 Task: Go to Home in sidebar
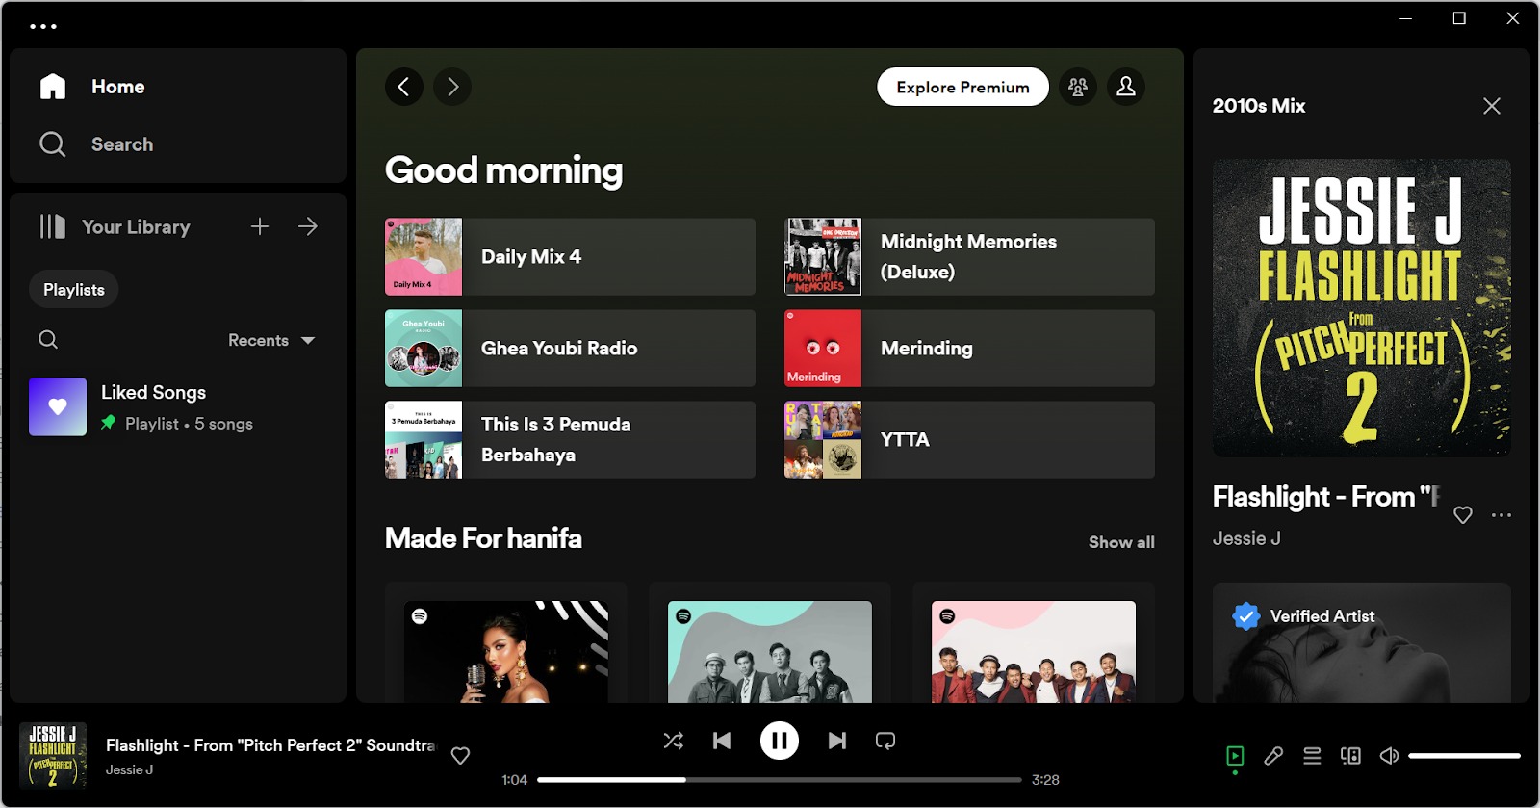pos(92,87)
